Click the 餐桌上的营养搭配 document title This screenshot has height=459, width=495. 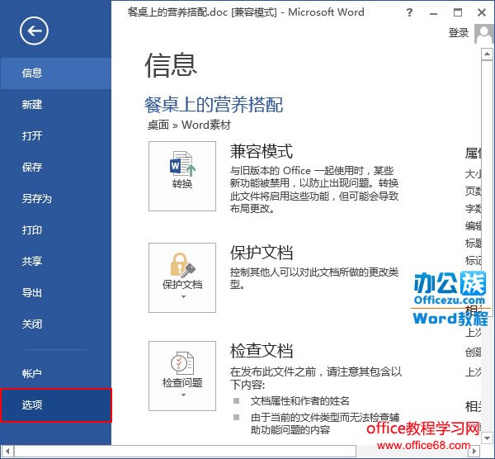(x=214, y=105)
